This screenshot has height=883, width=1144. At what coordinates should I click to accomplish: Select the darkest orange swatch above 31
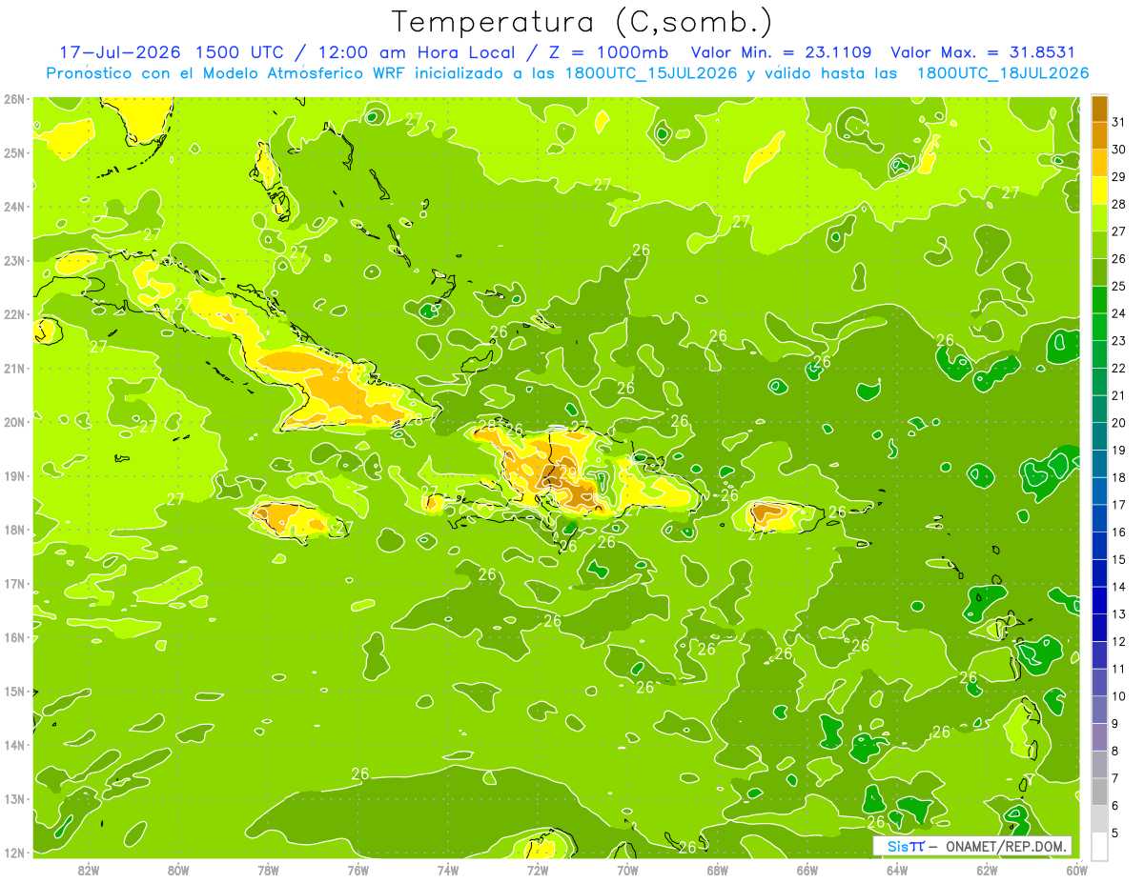pos(1099,110)
